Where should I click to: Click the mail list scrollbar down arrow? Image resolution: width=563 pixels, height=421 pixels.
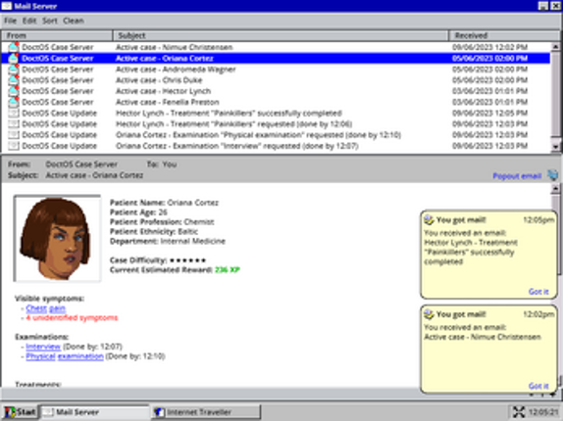[x=555, y=146]
